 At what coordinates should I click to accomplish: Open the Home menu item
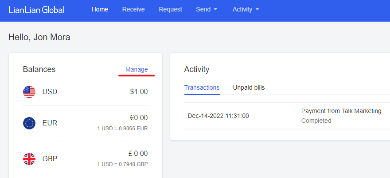tap(100, 9)
